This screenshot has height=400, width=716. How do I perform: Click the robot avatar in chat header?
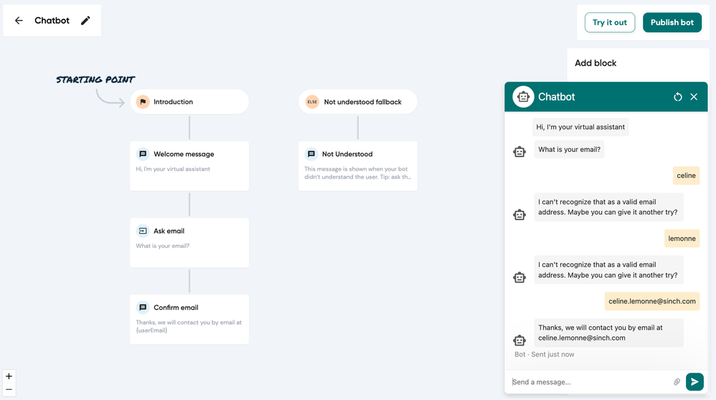click(523, 97)
